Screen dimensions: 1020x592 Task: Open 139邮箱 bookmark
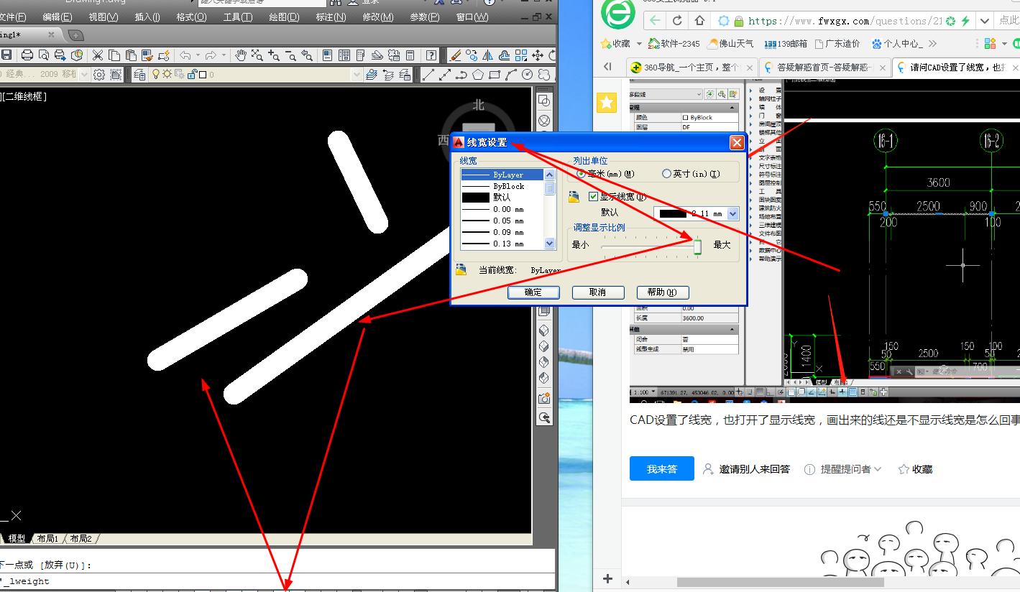pyautogui.click(x=786, y=43)
